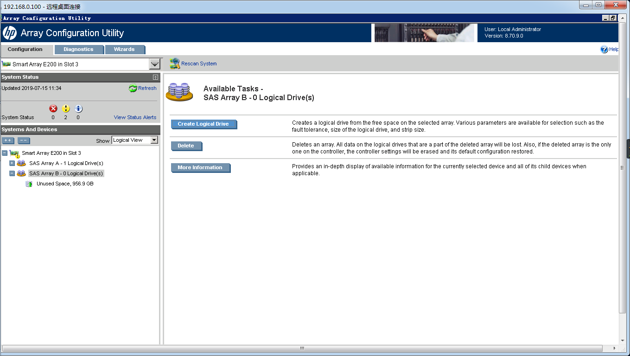Screen dimensions: 630x356
Task: Minimize the remote desktop connection window
Action: pyautogui.click(x=586, y=5)
